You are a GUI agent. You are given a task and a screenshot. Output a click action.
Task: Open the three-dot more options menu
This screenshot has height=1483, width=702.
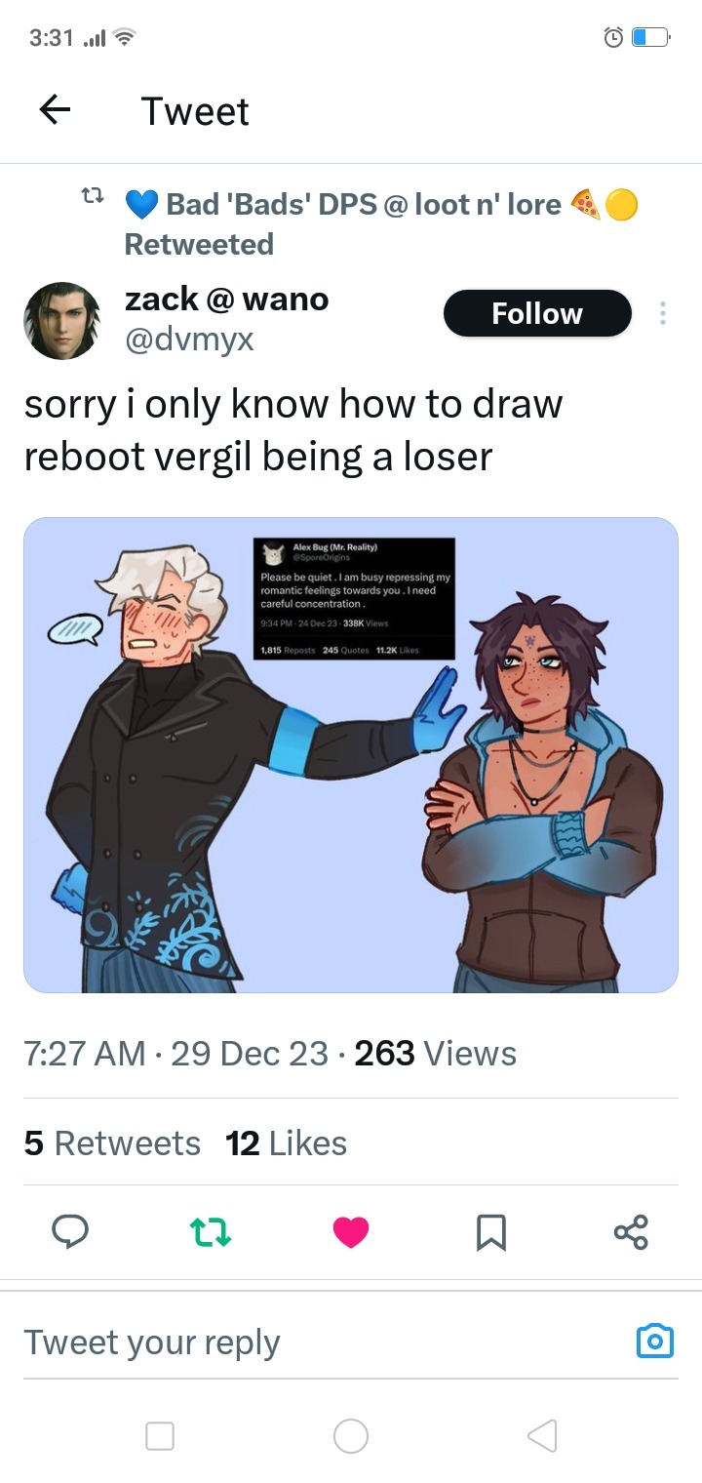click(x=663, y=313)
